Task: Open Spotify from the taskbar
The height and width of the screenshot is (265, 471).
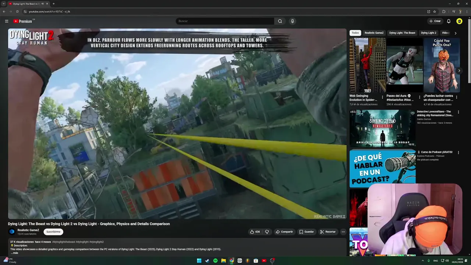Action: tap(215, 261)
